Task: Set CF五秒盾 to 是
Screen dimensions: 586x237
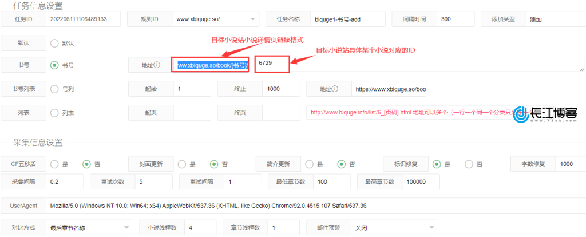Action: point(55,164)
